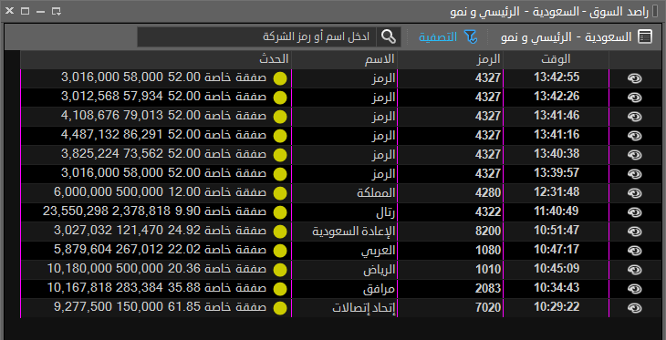Screen dimensions: 666x340
Task: Toggle eye icon for 13:40:38 row
Action: pos(635,155)
